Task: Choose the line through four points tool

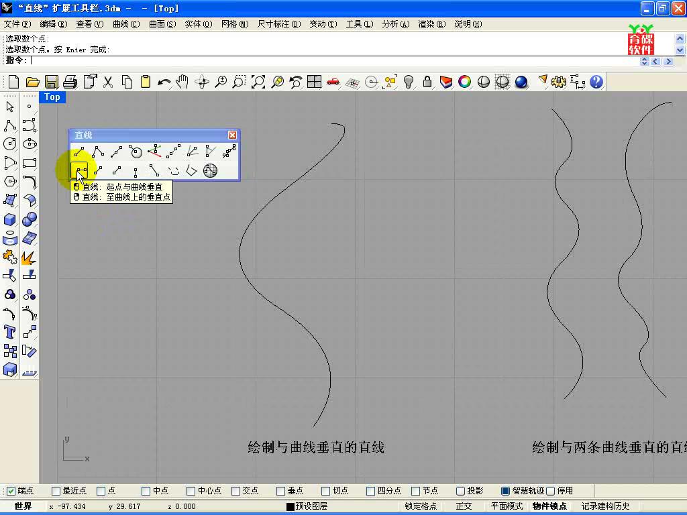Action: click(x=173, y=152)
